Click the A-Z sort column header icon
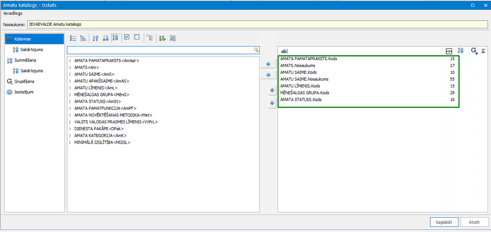The height and width of the screenshot is (232, 491). coord(460,51)
